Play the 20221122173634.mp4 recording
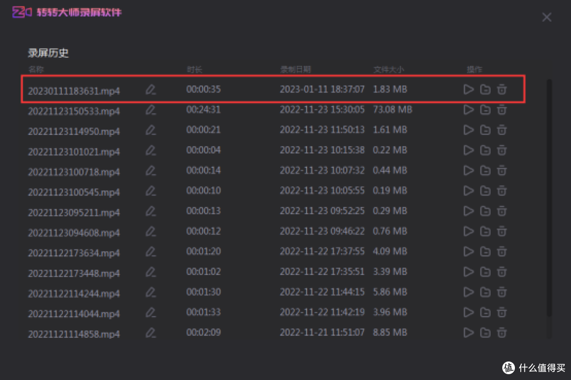 [468, 252]
